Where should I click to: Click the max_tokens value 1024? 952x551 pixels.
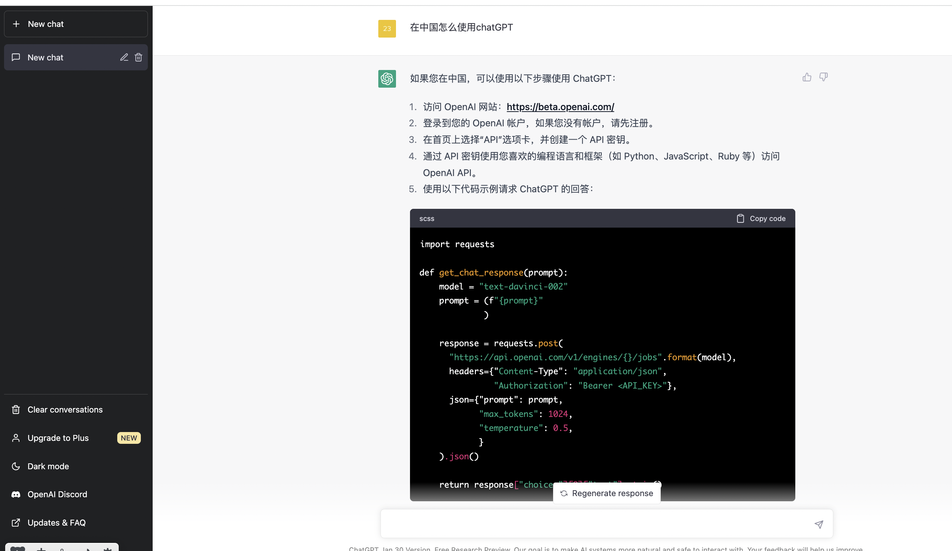558,414
